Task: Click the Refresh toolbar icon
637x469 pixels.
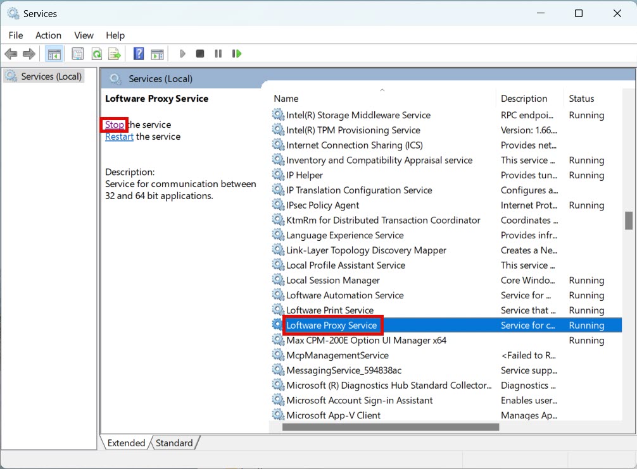Action: 96,54
